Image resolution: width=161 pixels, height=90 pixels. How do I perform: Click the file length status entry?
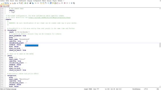tap(88, 89)
